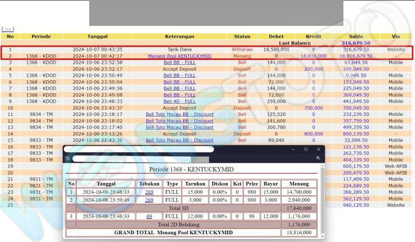Click the Keterangan column header
The image size is (415, 242).
(x=179, y=36)
